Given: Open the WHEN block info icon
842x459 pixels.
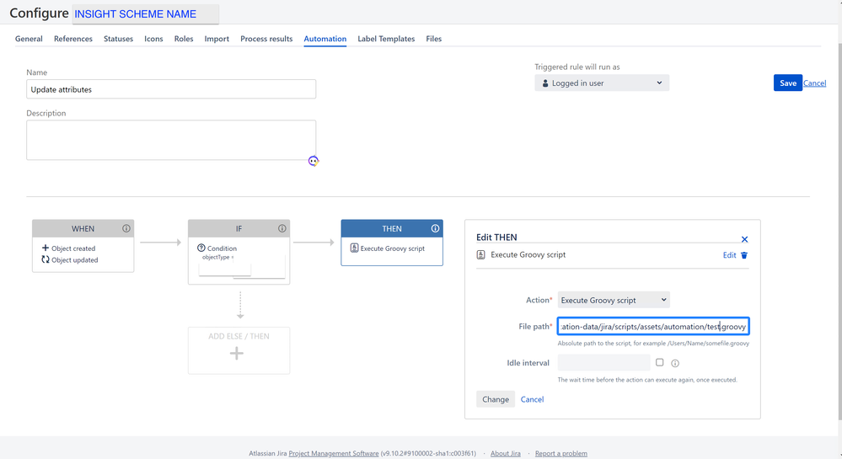Looking at the screenshot, I should (x=126, y=228).
